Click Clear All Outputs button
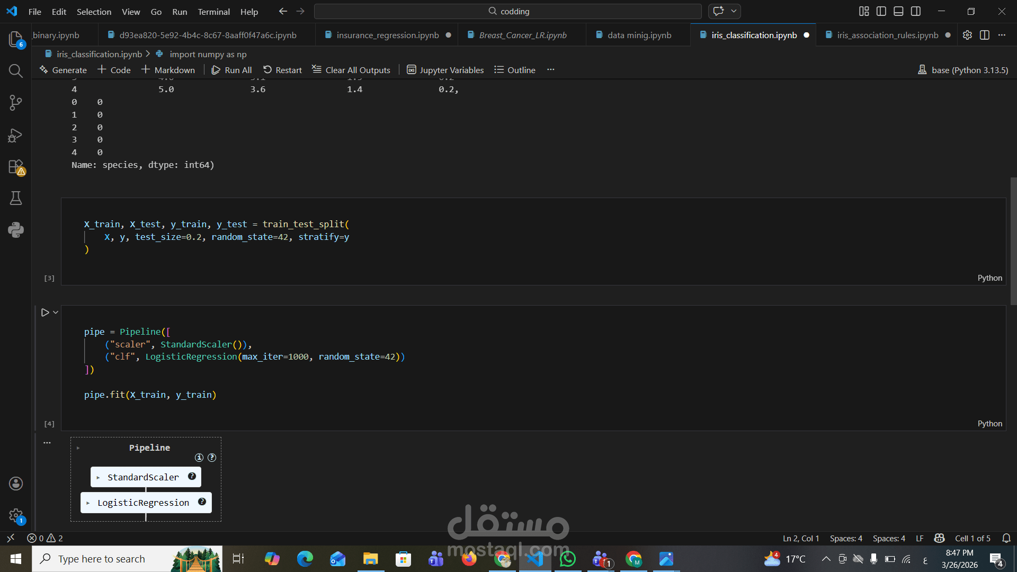 point(351,70)
